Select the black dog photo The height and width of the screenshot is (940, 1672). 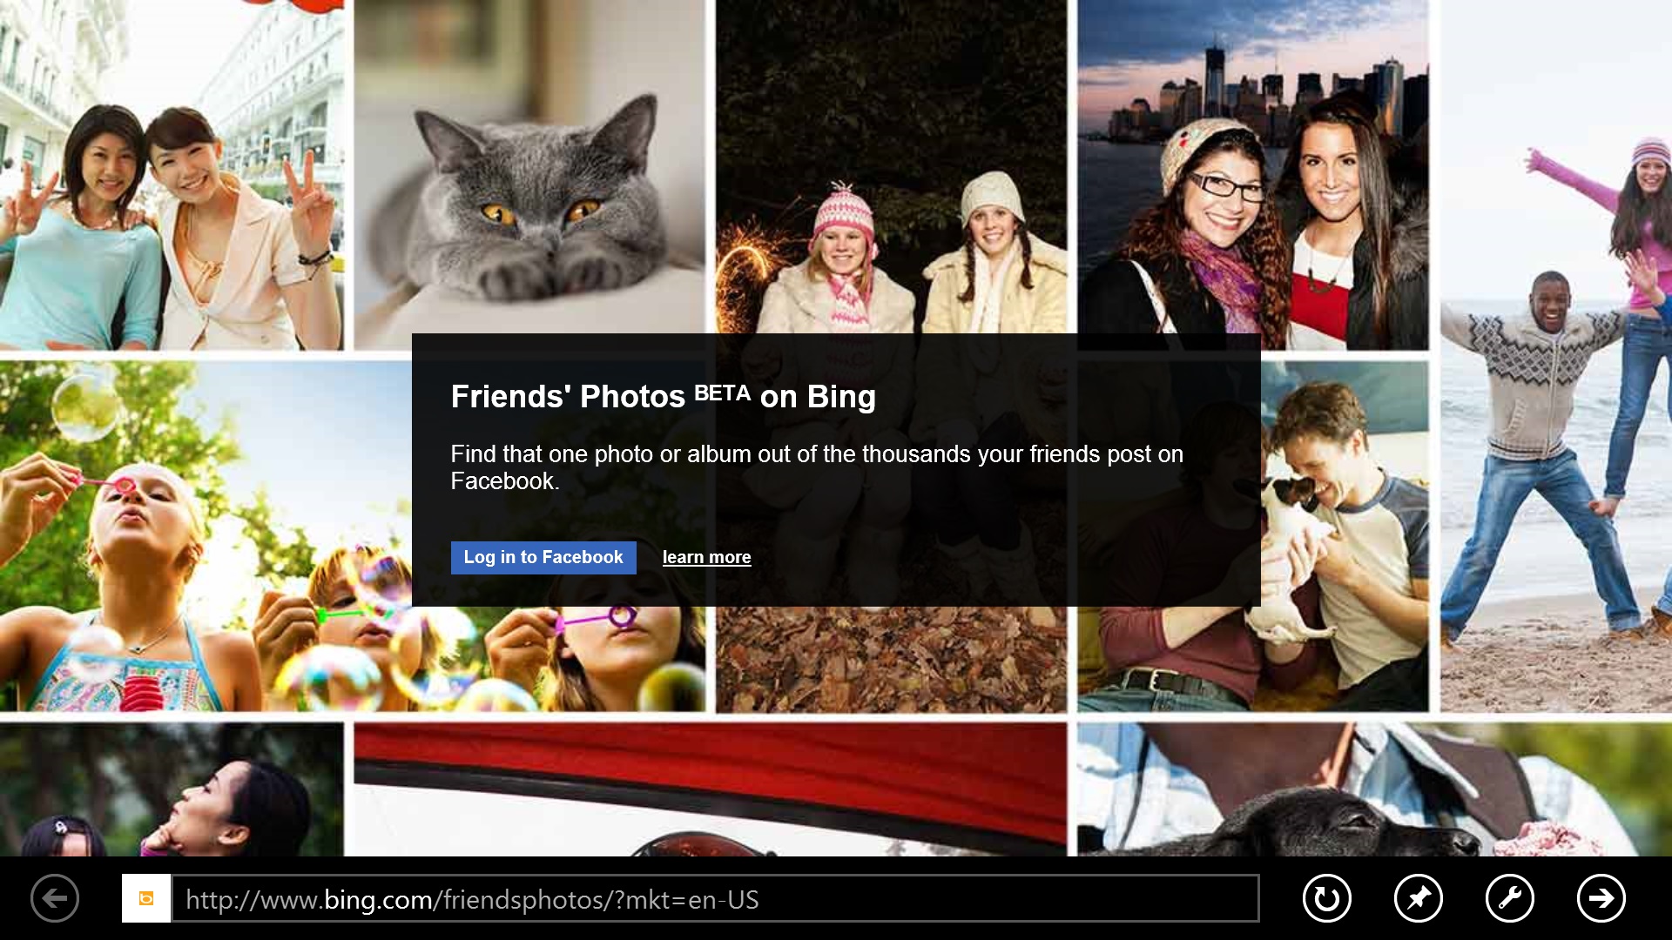[1374, 789]
